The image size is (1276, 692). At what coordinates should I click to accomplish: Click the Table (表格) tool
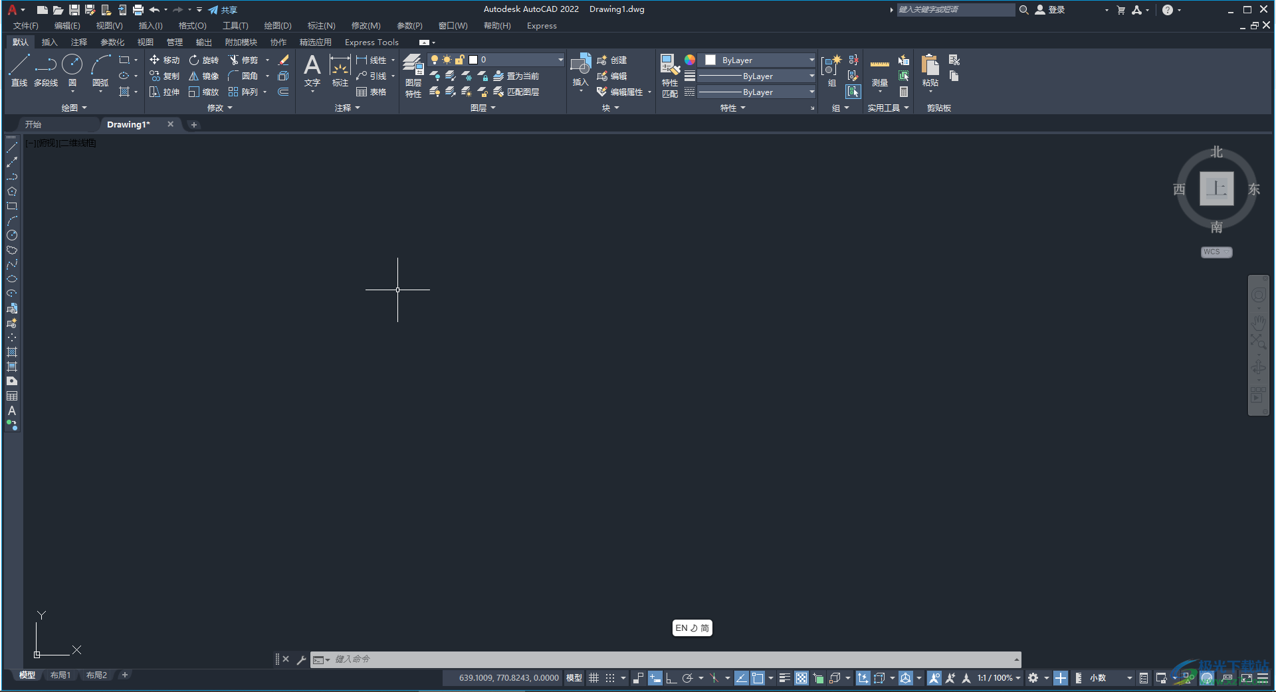pyautogui.click(x=371, y=92)
